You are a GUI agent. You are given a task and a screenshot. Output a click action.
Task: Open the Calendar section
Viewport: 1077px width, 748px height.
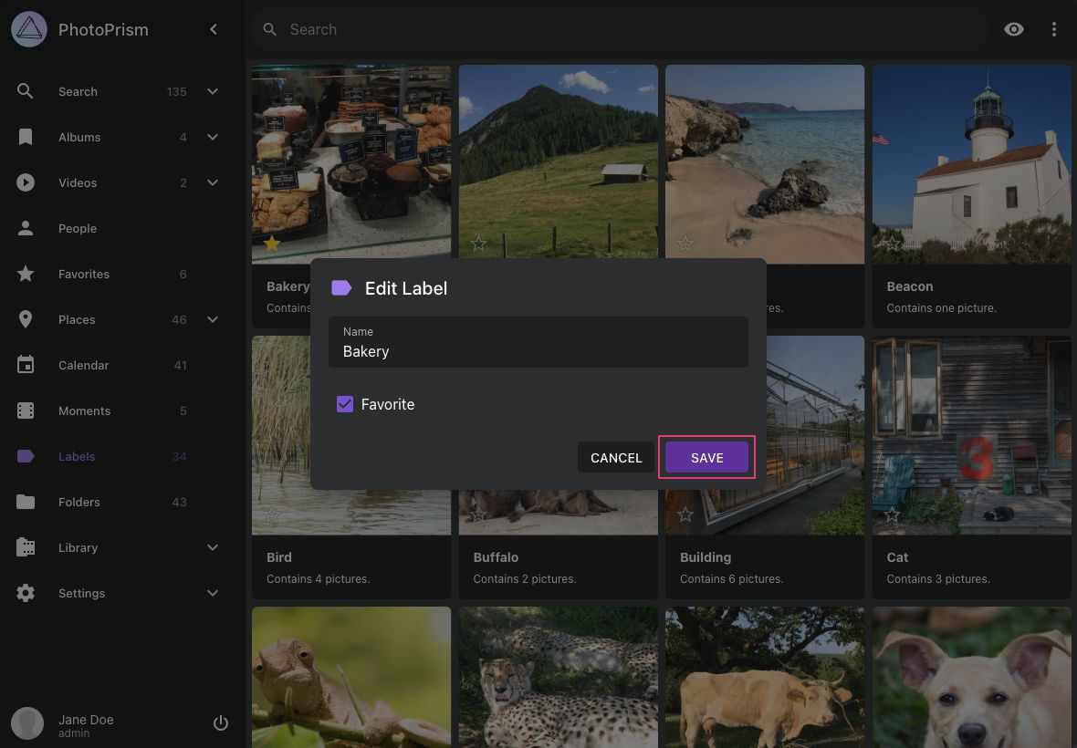point(83,365)
